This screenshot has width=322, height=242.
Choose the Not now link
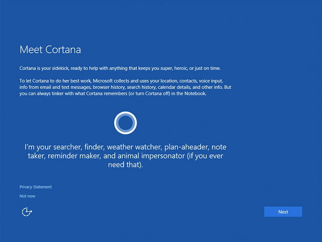point(27,196)
